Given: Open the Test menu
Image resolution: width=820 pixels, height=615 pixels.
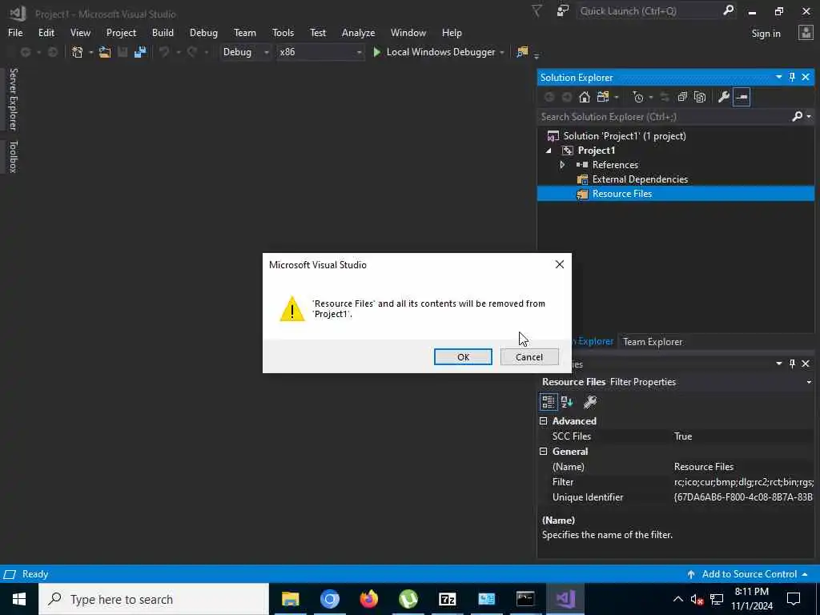Looking at the screenshot, I should coord(317,32).
